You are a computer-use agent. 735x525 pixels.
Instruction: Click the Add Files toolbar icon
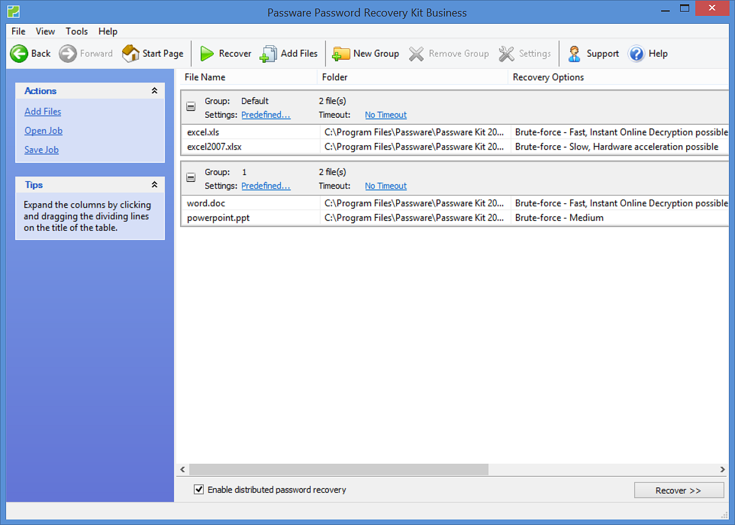coord(269,54)
